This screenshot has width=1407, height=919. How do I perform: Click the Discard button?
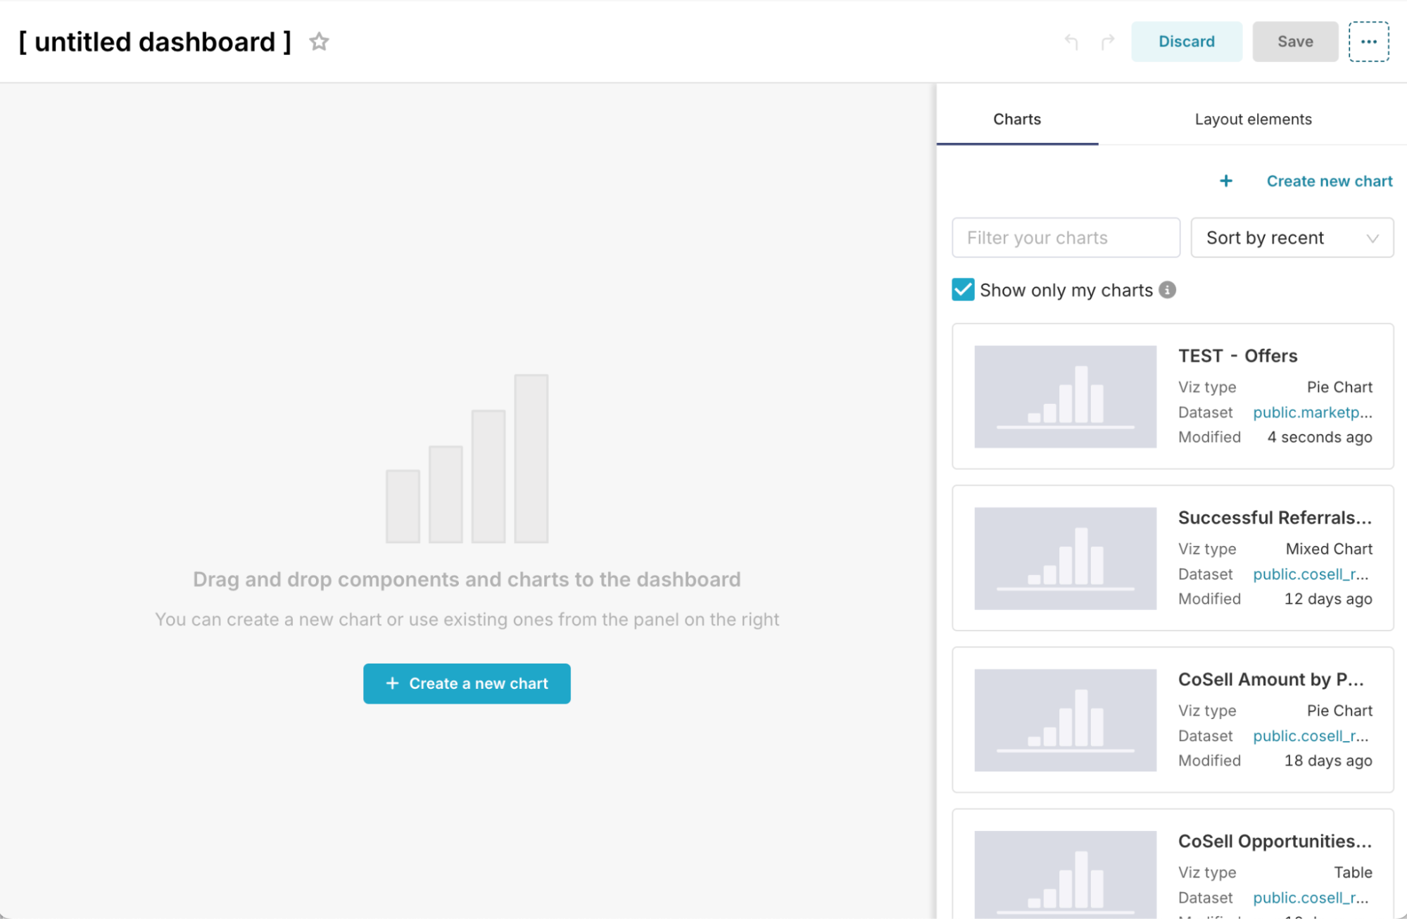pyautogui.click(x=1187, y=42)
